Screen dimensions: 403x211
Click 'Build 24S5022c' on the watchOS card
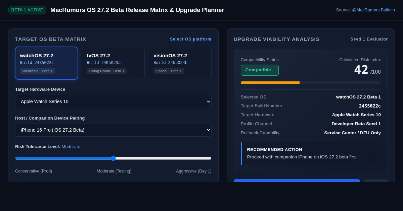click(x=37, y=63)
